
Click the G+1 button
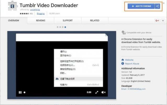coord(157,20)
